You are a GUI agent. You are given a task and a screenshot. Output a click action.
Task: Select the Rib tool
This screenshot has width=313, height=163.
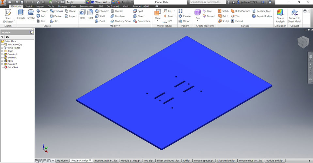[54, 21]
